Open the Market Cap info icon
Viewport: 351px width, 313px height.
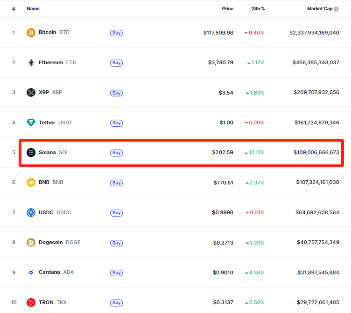pyautogui.click(x=336, y=9)
